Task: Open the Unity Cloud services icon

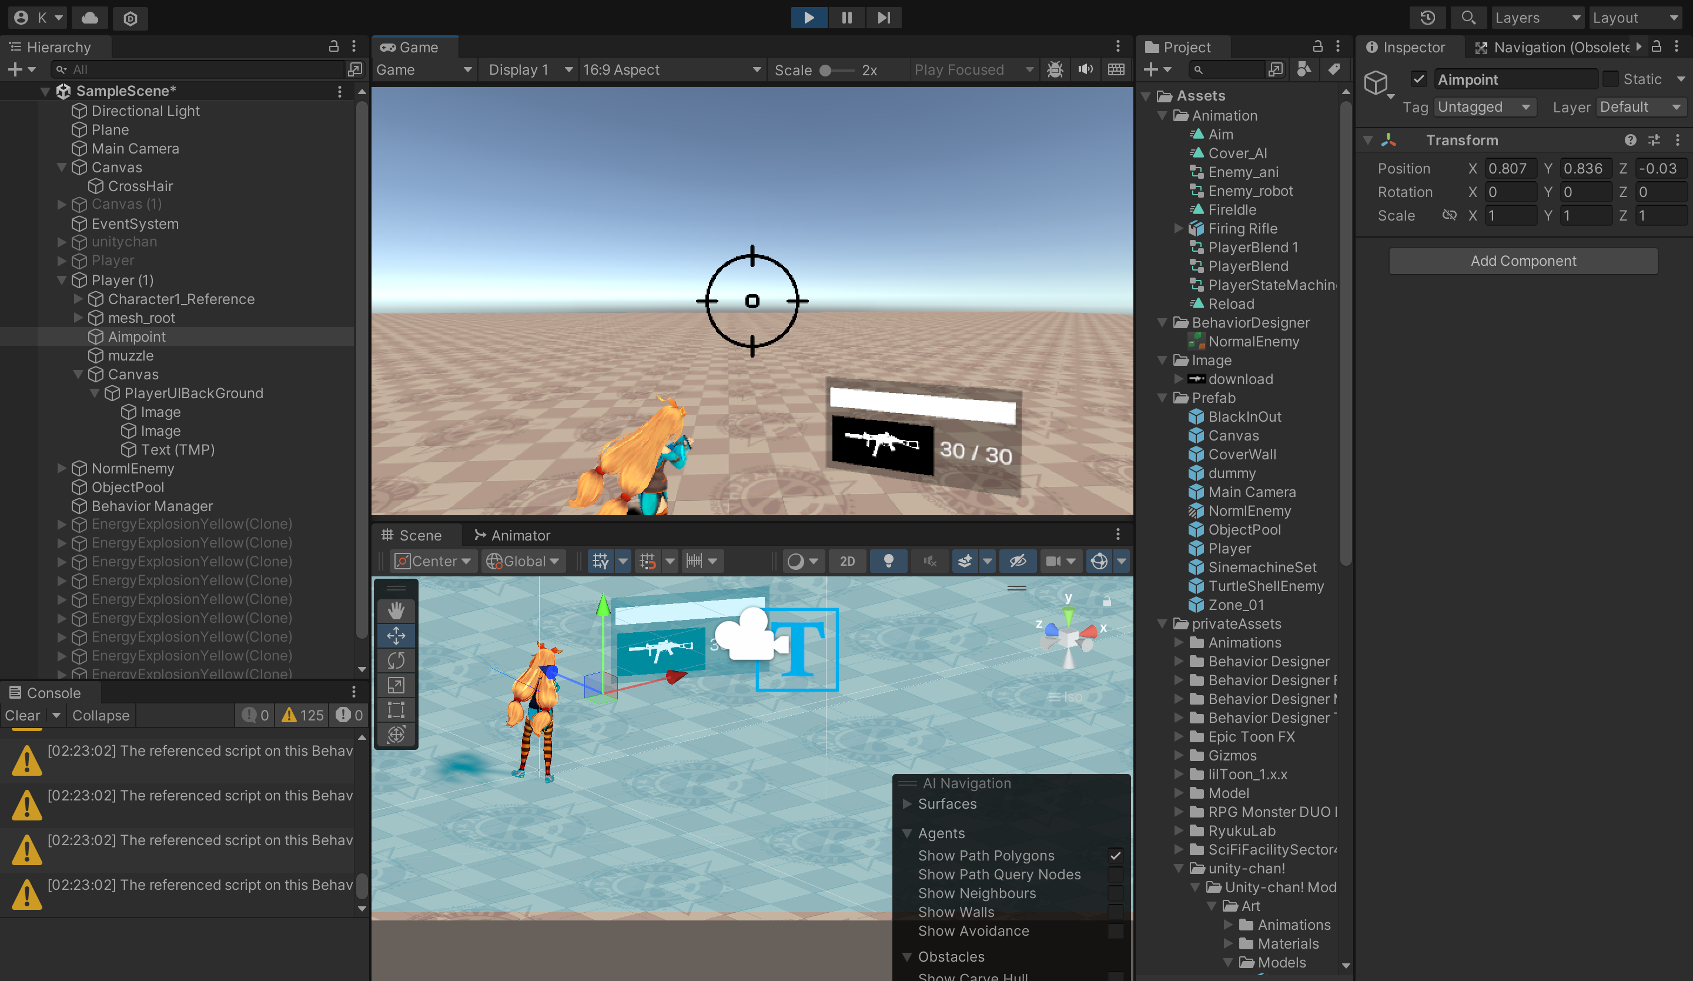Action: [x=90, y=18]
